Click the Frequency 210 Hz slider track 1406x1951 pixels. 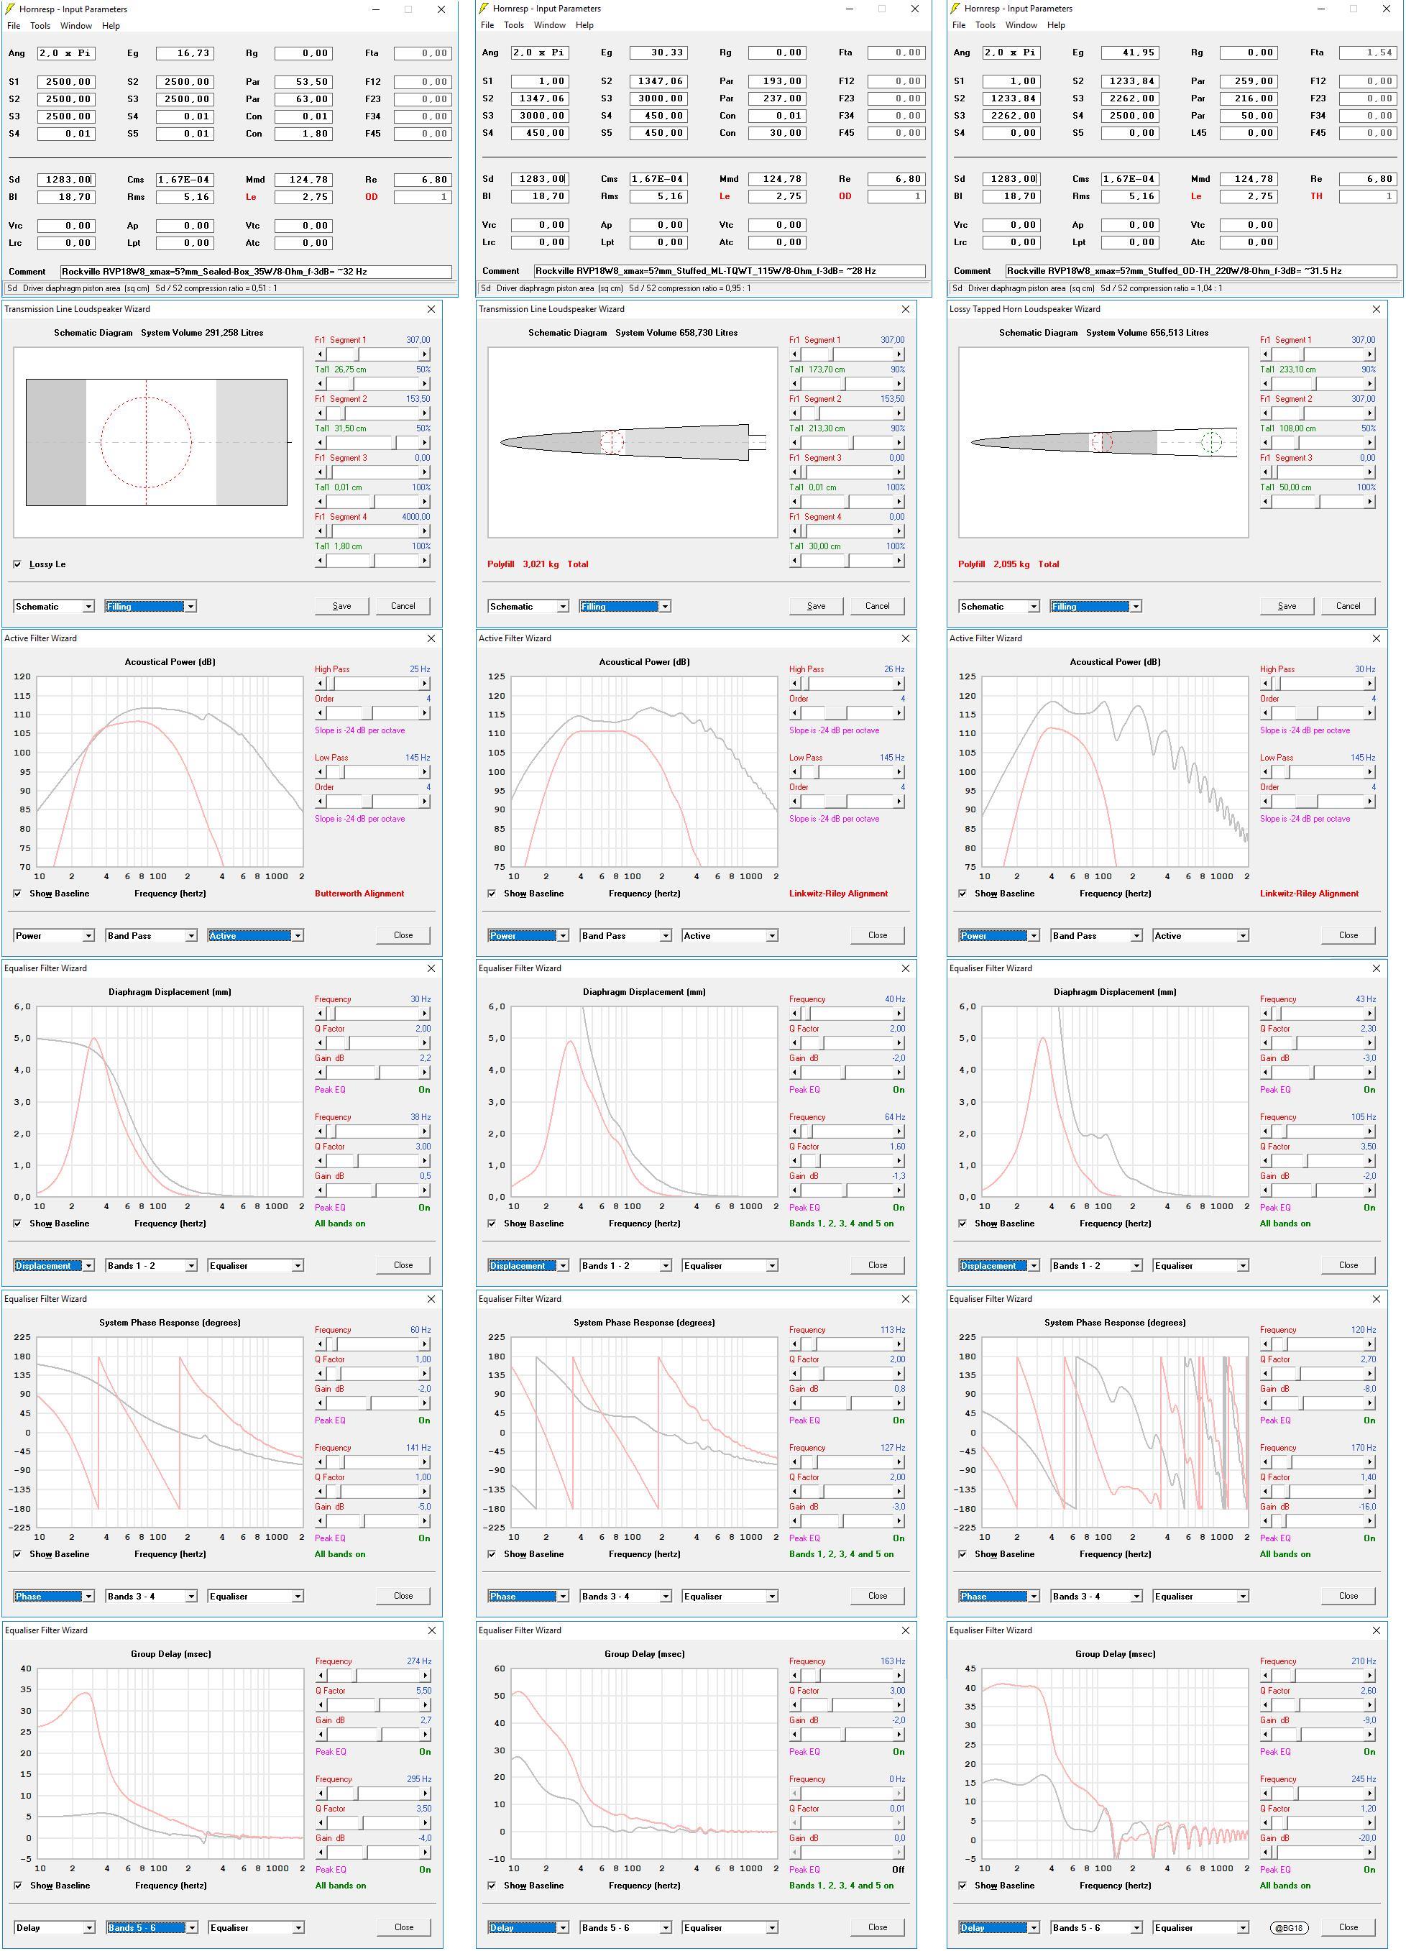click(1317, 1675)
